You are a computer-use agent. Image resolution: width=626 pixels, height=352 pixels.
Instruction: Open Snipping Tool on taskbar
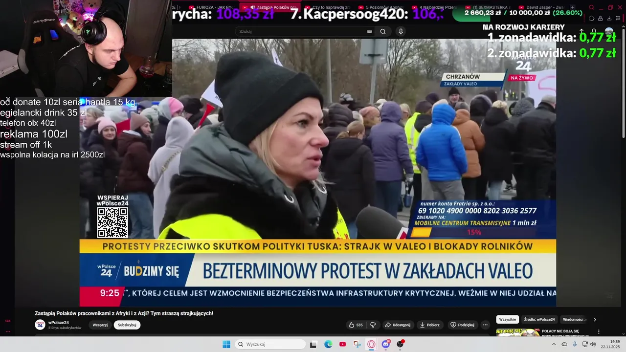(x=357, y=344)
